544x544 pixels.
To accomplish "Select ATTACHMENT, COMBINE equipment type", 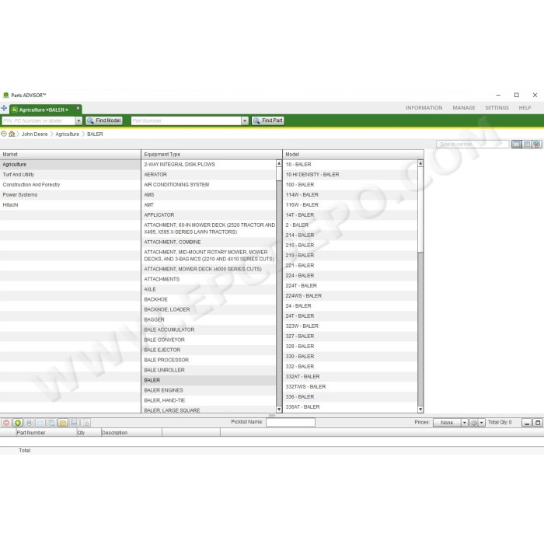I will pos(209,242).
